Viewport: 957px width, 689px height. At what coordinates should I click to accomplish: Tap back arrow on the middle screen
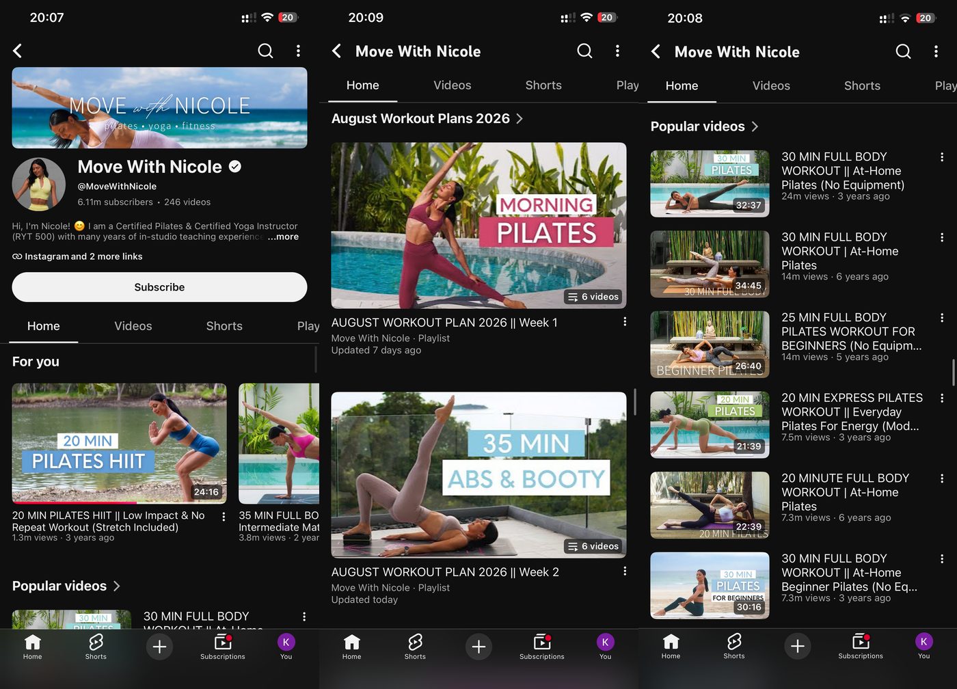pos(336,51)
